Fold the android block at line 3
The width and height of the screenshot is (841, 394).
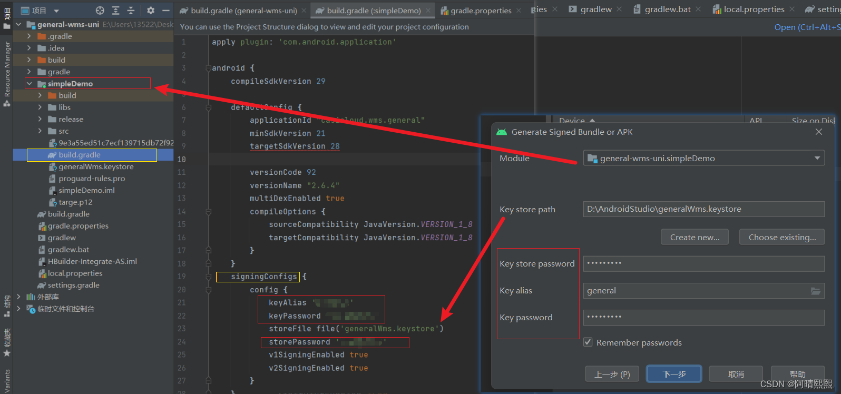point(208,68)
